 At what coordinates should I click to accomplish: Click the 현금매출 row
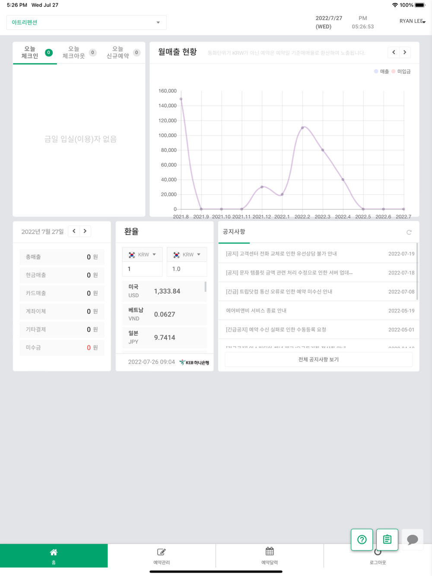[x=62, y=275]
